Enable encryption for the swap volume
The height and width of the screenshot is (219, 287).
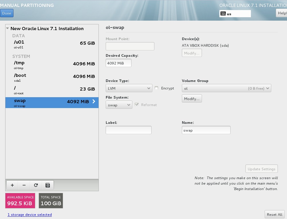click(156, 88)
